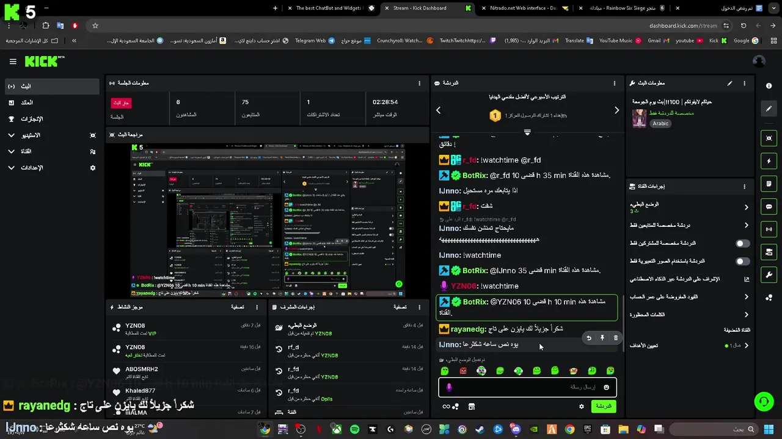
Task: Collapse the gift leaderboard handle in chat
Action: [x=527, y=132]
